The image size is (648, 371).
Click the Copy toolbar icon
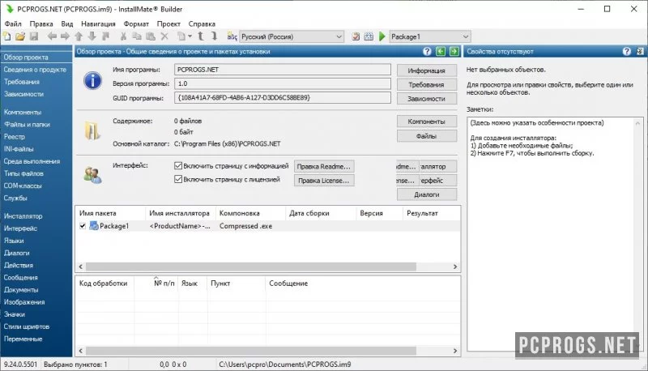point(137,36)
